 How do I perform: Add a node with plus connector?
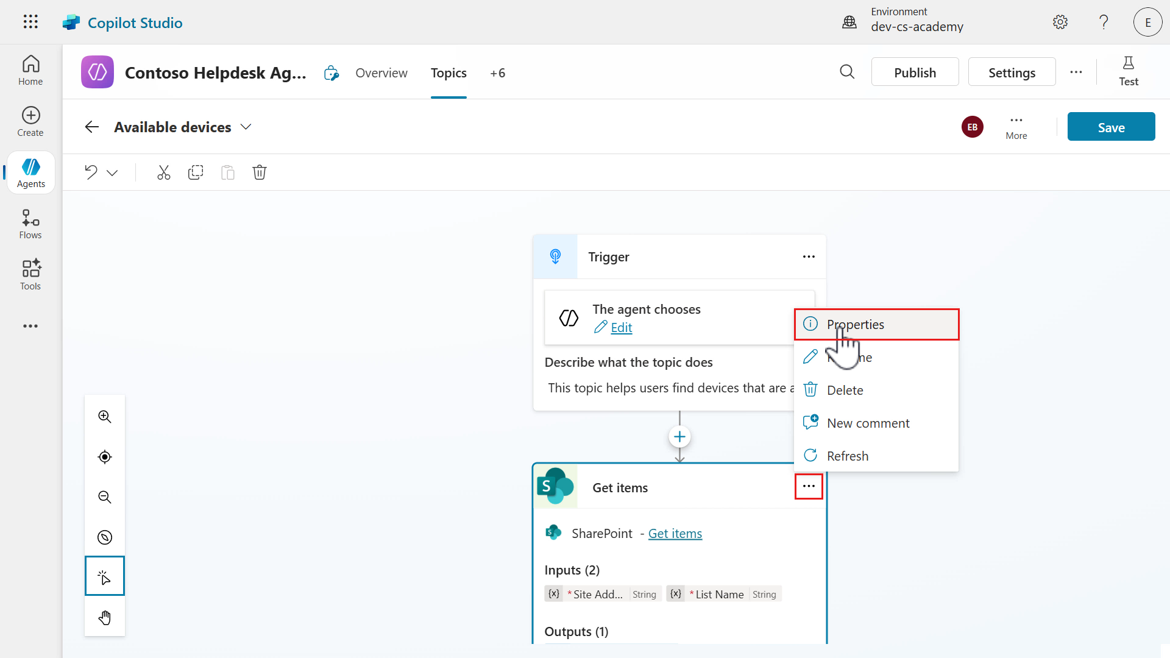point(679,437)
